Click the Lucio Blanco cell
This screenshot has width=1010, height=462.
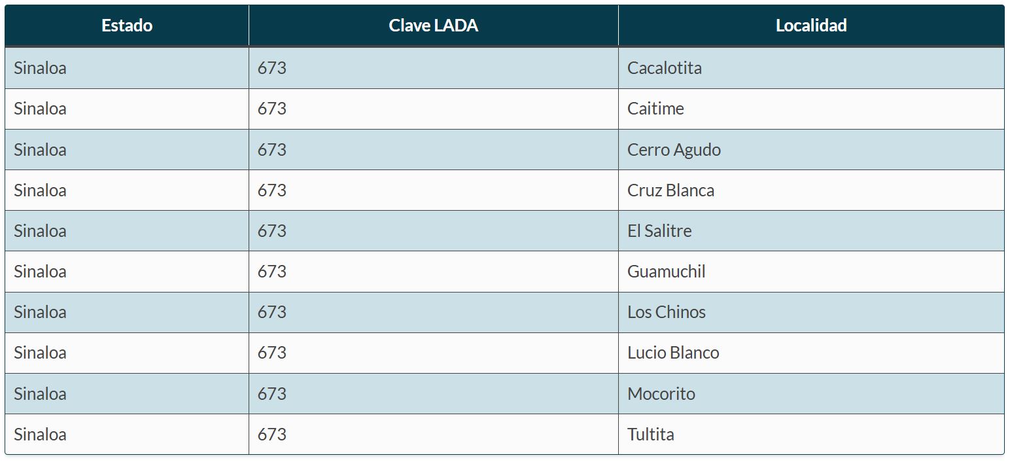pos(673,353)
